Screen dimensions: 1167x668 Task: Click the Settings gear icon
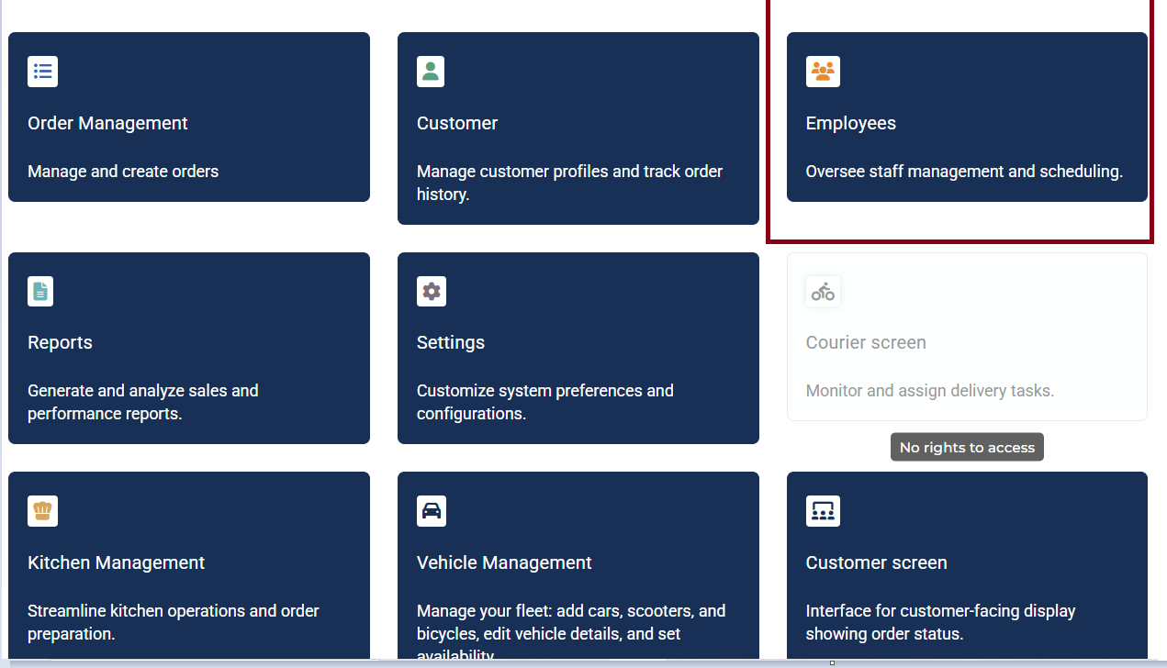tap(431, 292)
